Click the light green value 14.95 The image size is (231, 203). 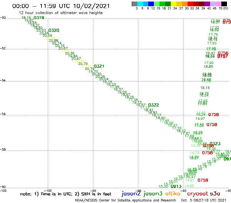[189, 186]
